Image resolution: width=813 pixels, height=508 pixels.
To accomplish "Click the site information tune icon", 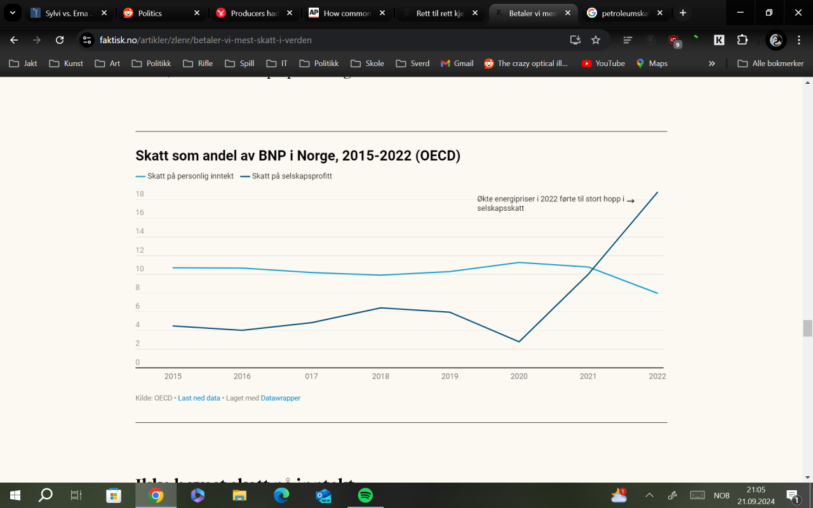I will point(86,39).
